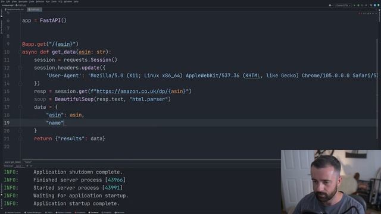Click the green arrow icon at top-right corner

[x=379, y=5]
